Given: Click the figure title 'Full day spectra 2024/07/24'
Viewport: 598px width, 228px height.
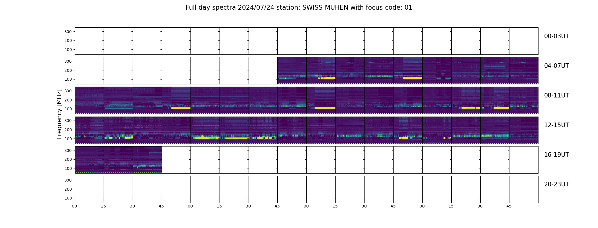Looking at the screenshot, I should (x=230, y=8).
